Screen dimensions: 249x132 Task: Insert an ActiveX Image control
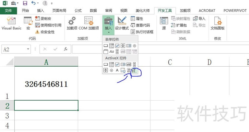[x=123, y=70]
